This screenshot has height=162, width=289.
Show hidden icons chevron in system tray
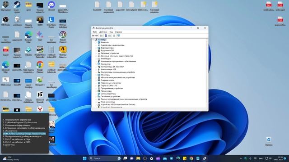coord(241,158)
